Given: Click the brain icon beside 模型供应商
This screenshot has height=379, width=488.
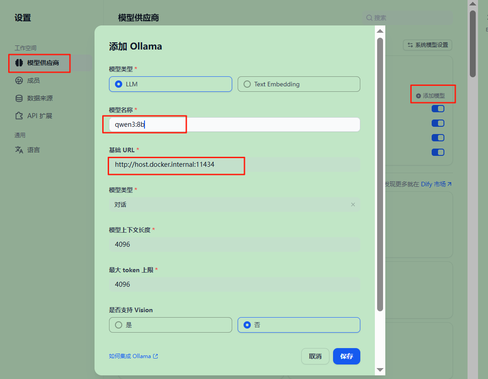Looking at the screenshot, I should (x=19, y=63).
